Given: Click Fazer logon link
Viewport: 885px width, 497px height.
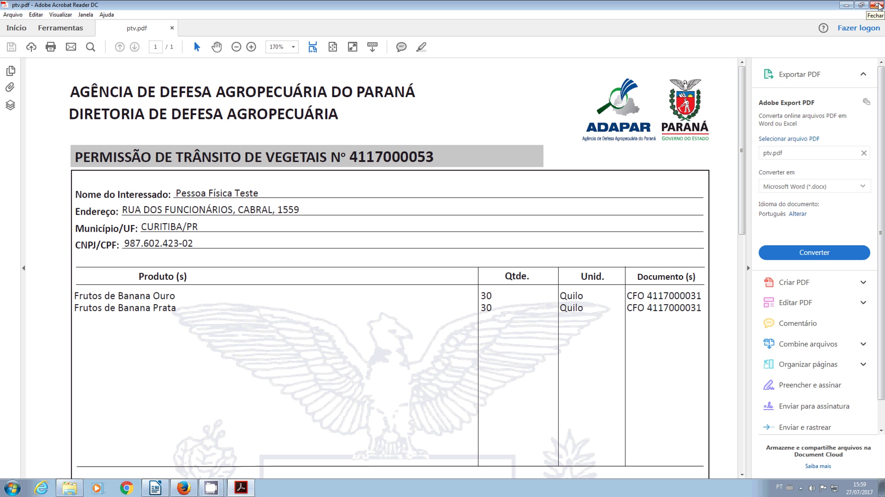Looking at the screenshot, I should [x=859, y=28].
